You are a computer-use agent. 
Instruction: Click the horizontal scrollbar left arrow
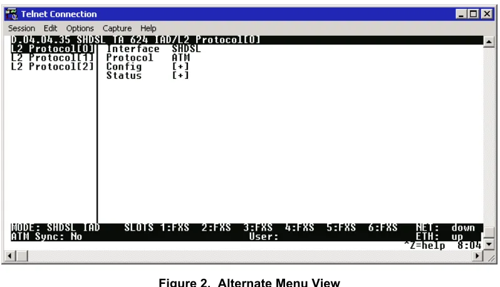pyautogui.click(x=10, y=256)
